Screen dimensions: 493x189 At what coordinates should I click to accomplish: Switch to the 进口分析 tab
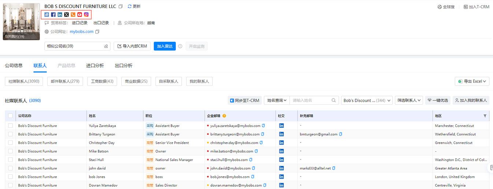[95, 66]
